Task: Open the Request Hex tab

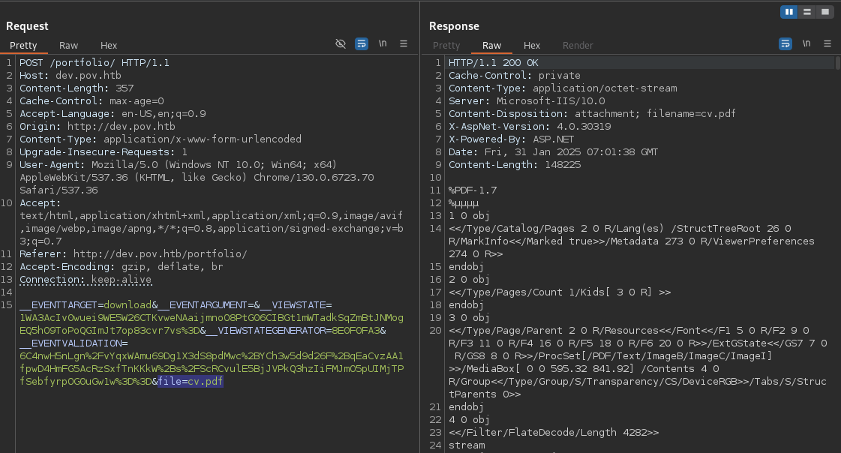Action: pyautogui.click(x=109, y=46)
